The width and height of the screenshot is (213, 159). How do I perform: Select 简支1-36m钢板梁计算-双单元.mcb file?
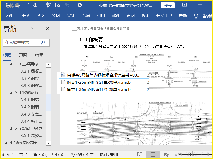click(x=99, y=89)
